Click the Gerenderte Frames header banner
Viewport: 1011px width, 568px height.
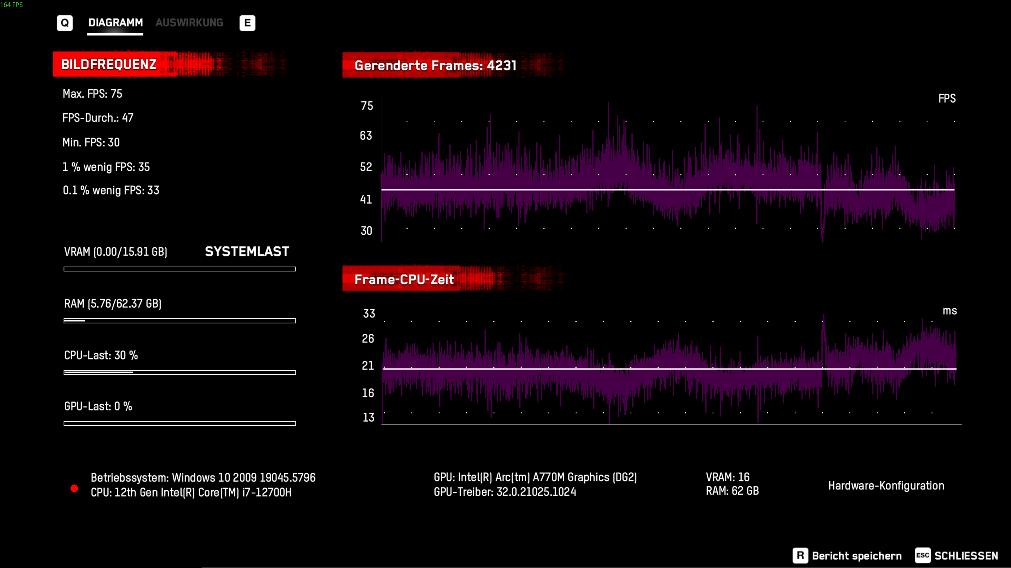click(435, 65)
